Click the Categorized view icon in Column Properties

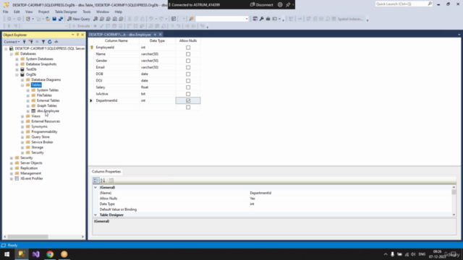[x=96, y=180]
